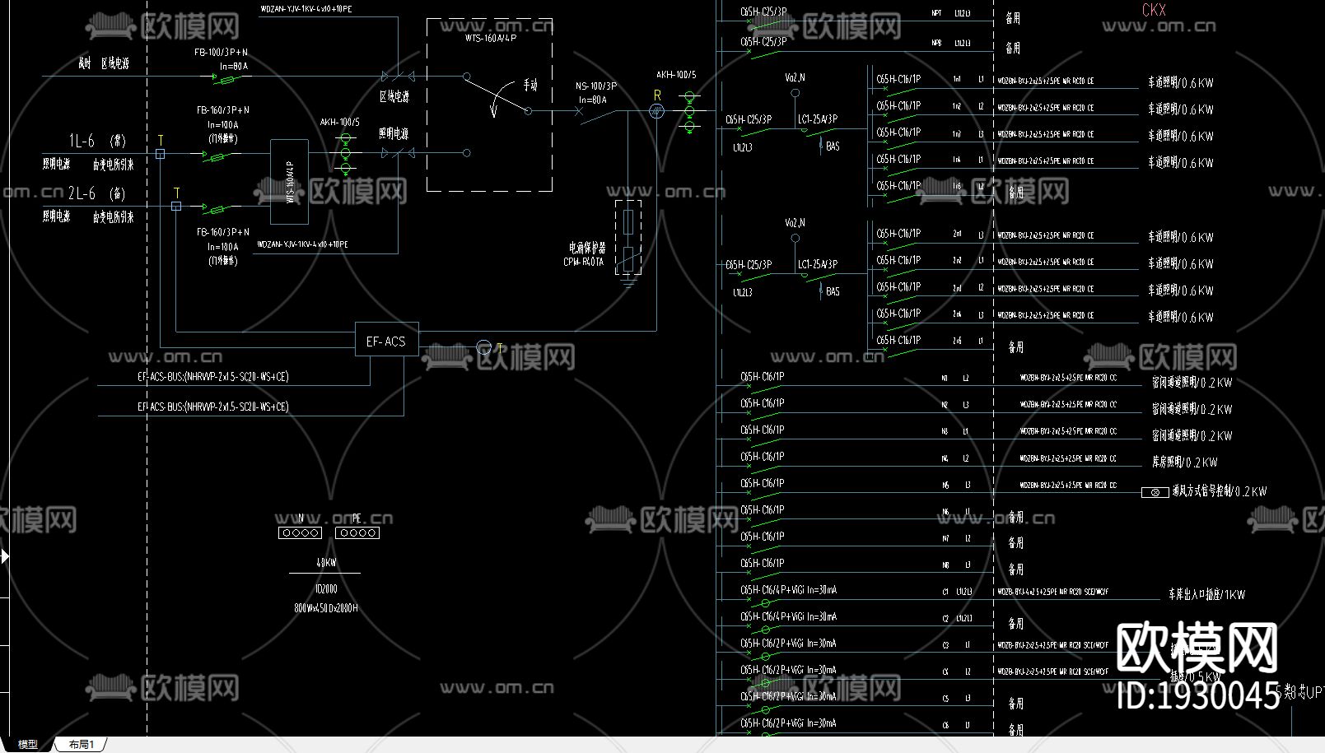Select the surge protector symbol
Screen dimensions: 1325x753
click(628, 238)
